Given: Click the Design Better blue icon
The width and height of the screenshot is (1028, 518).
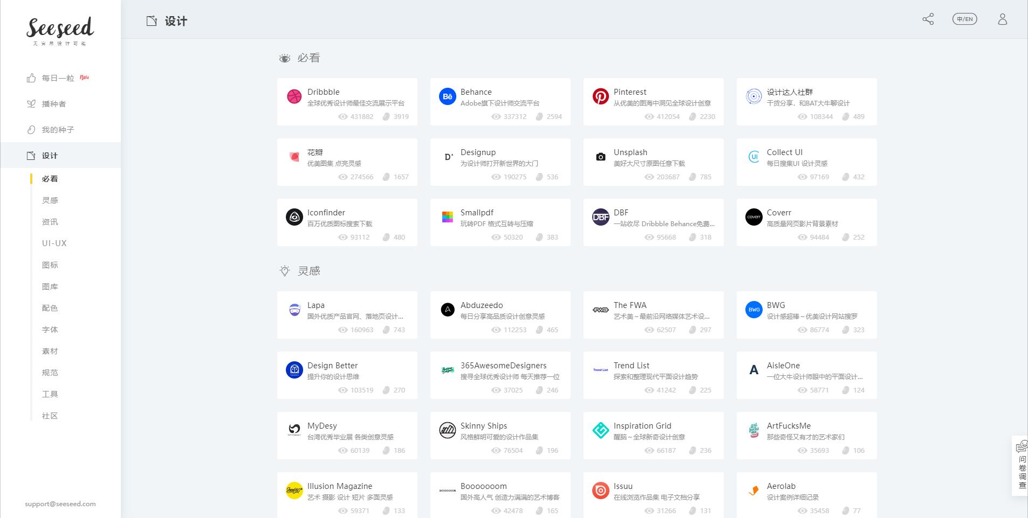Looking at the screenshot, I should (x=294, y=370).
